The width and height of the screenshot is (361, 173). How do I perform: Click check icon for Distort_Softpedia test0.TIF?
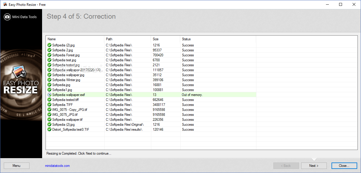[x=49, y=130]
